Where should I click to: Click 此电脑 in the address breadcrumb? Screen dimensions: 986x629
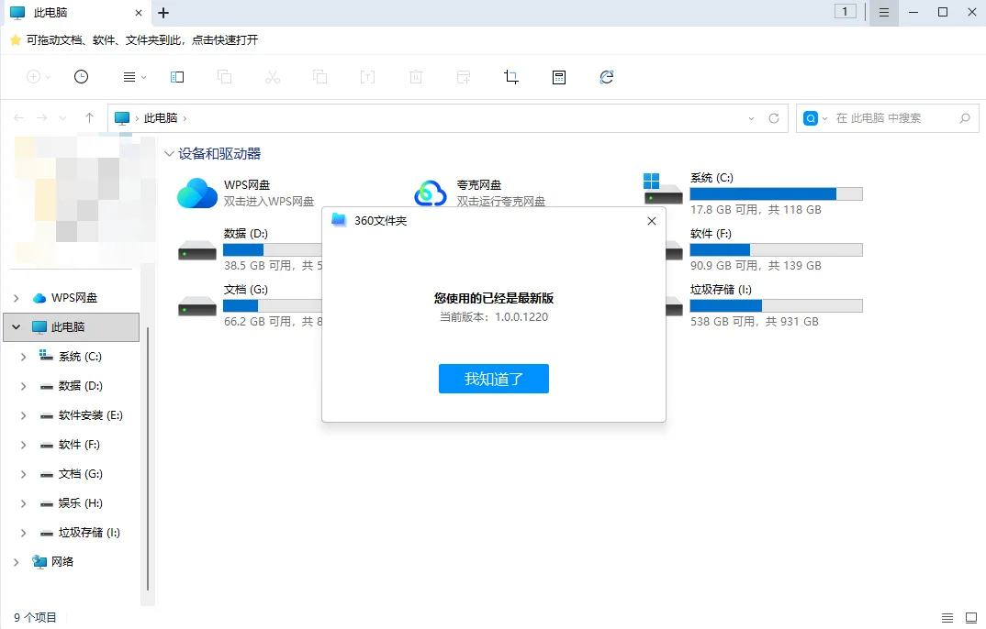161,118
